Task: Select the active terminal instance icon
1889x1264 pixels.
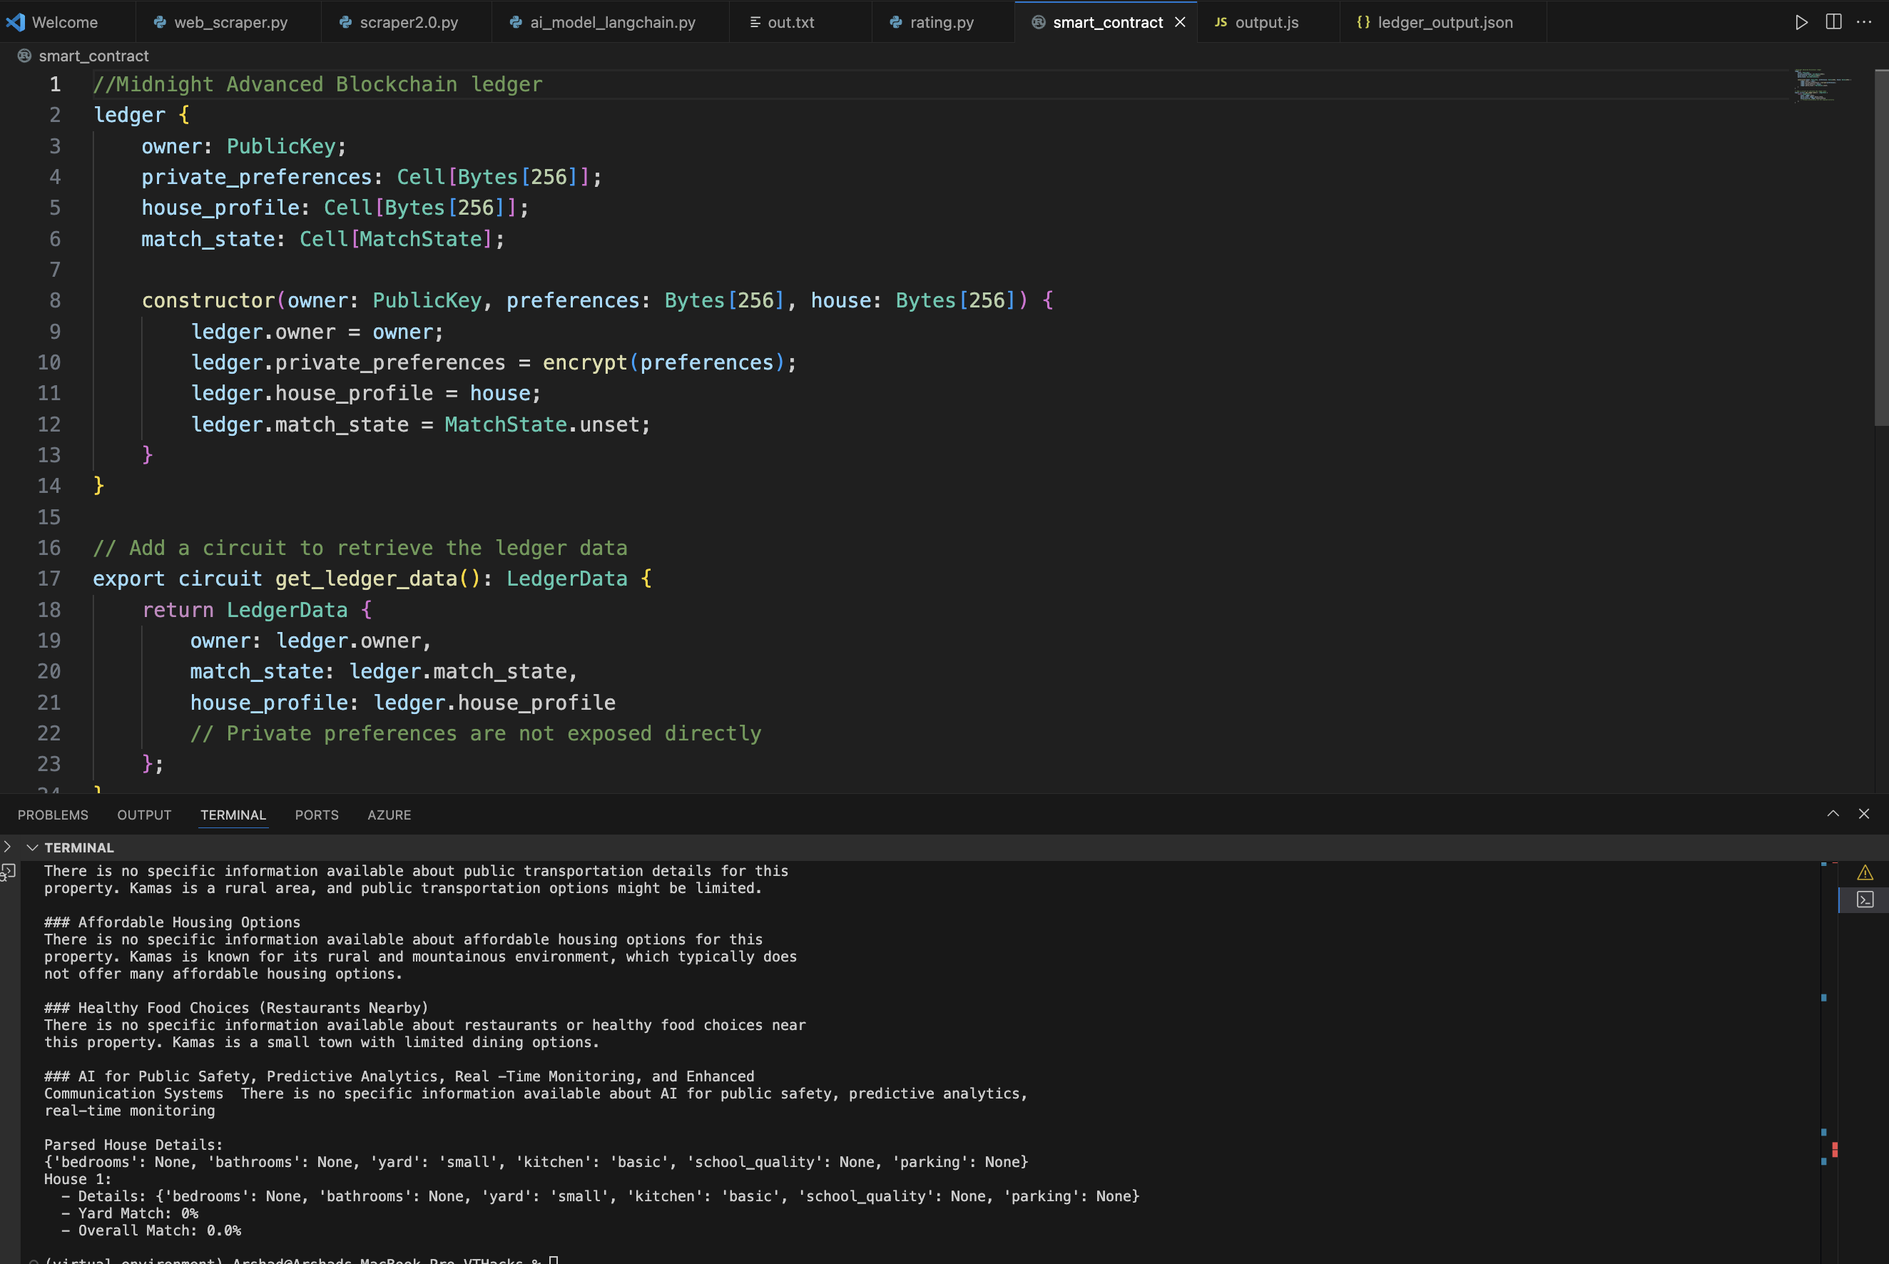Action: [1865, 899]
